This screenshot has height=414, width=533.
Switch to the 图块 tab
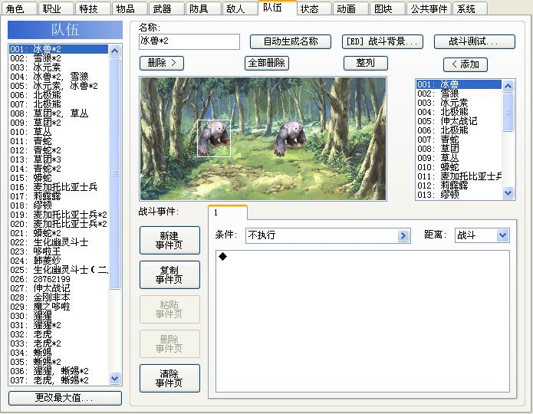[x=387, y=8]
